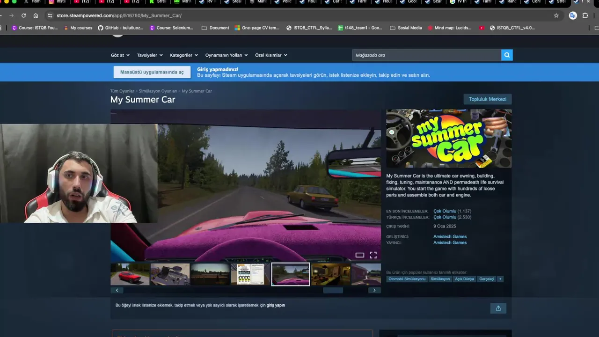Open the Mind map Lucidspark bookmark
Screen dimensions: 599x337
[450, 28]
